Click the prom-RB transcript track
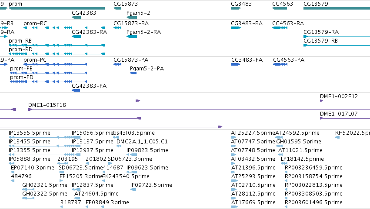The width and height of the screenshot is (370, 209). pos(57,45)
